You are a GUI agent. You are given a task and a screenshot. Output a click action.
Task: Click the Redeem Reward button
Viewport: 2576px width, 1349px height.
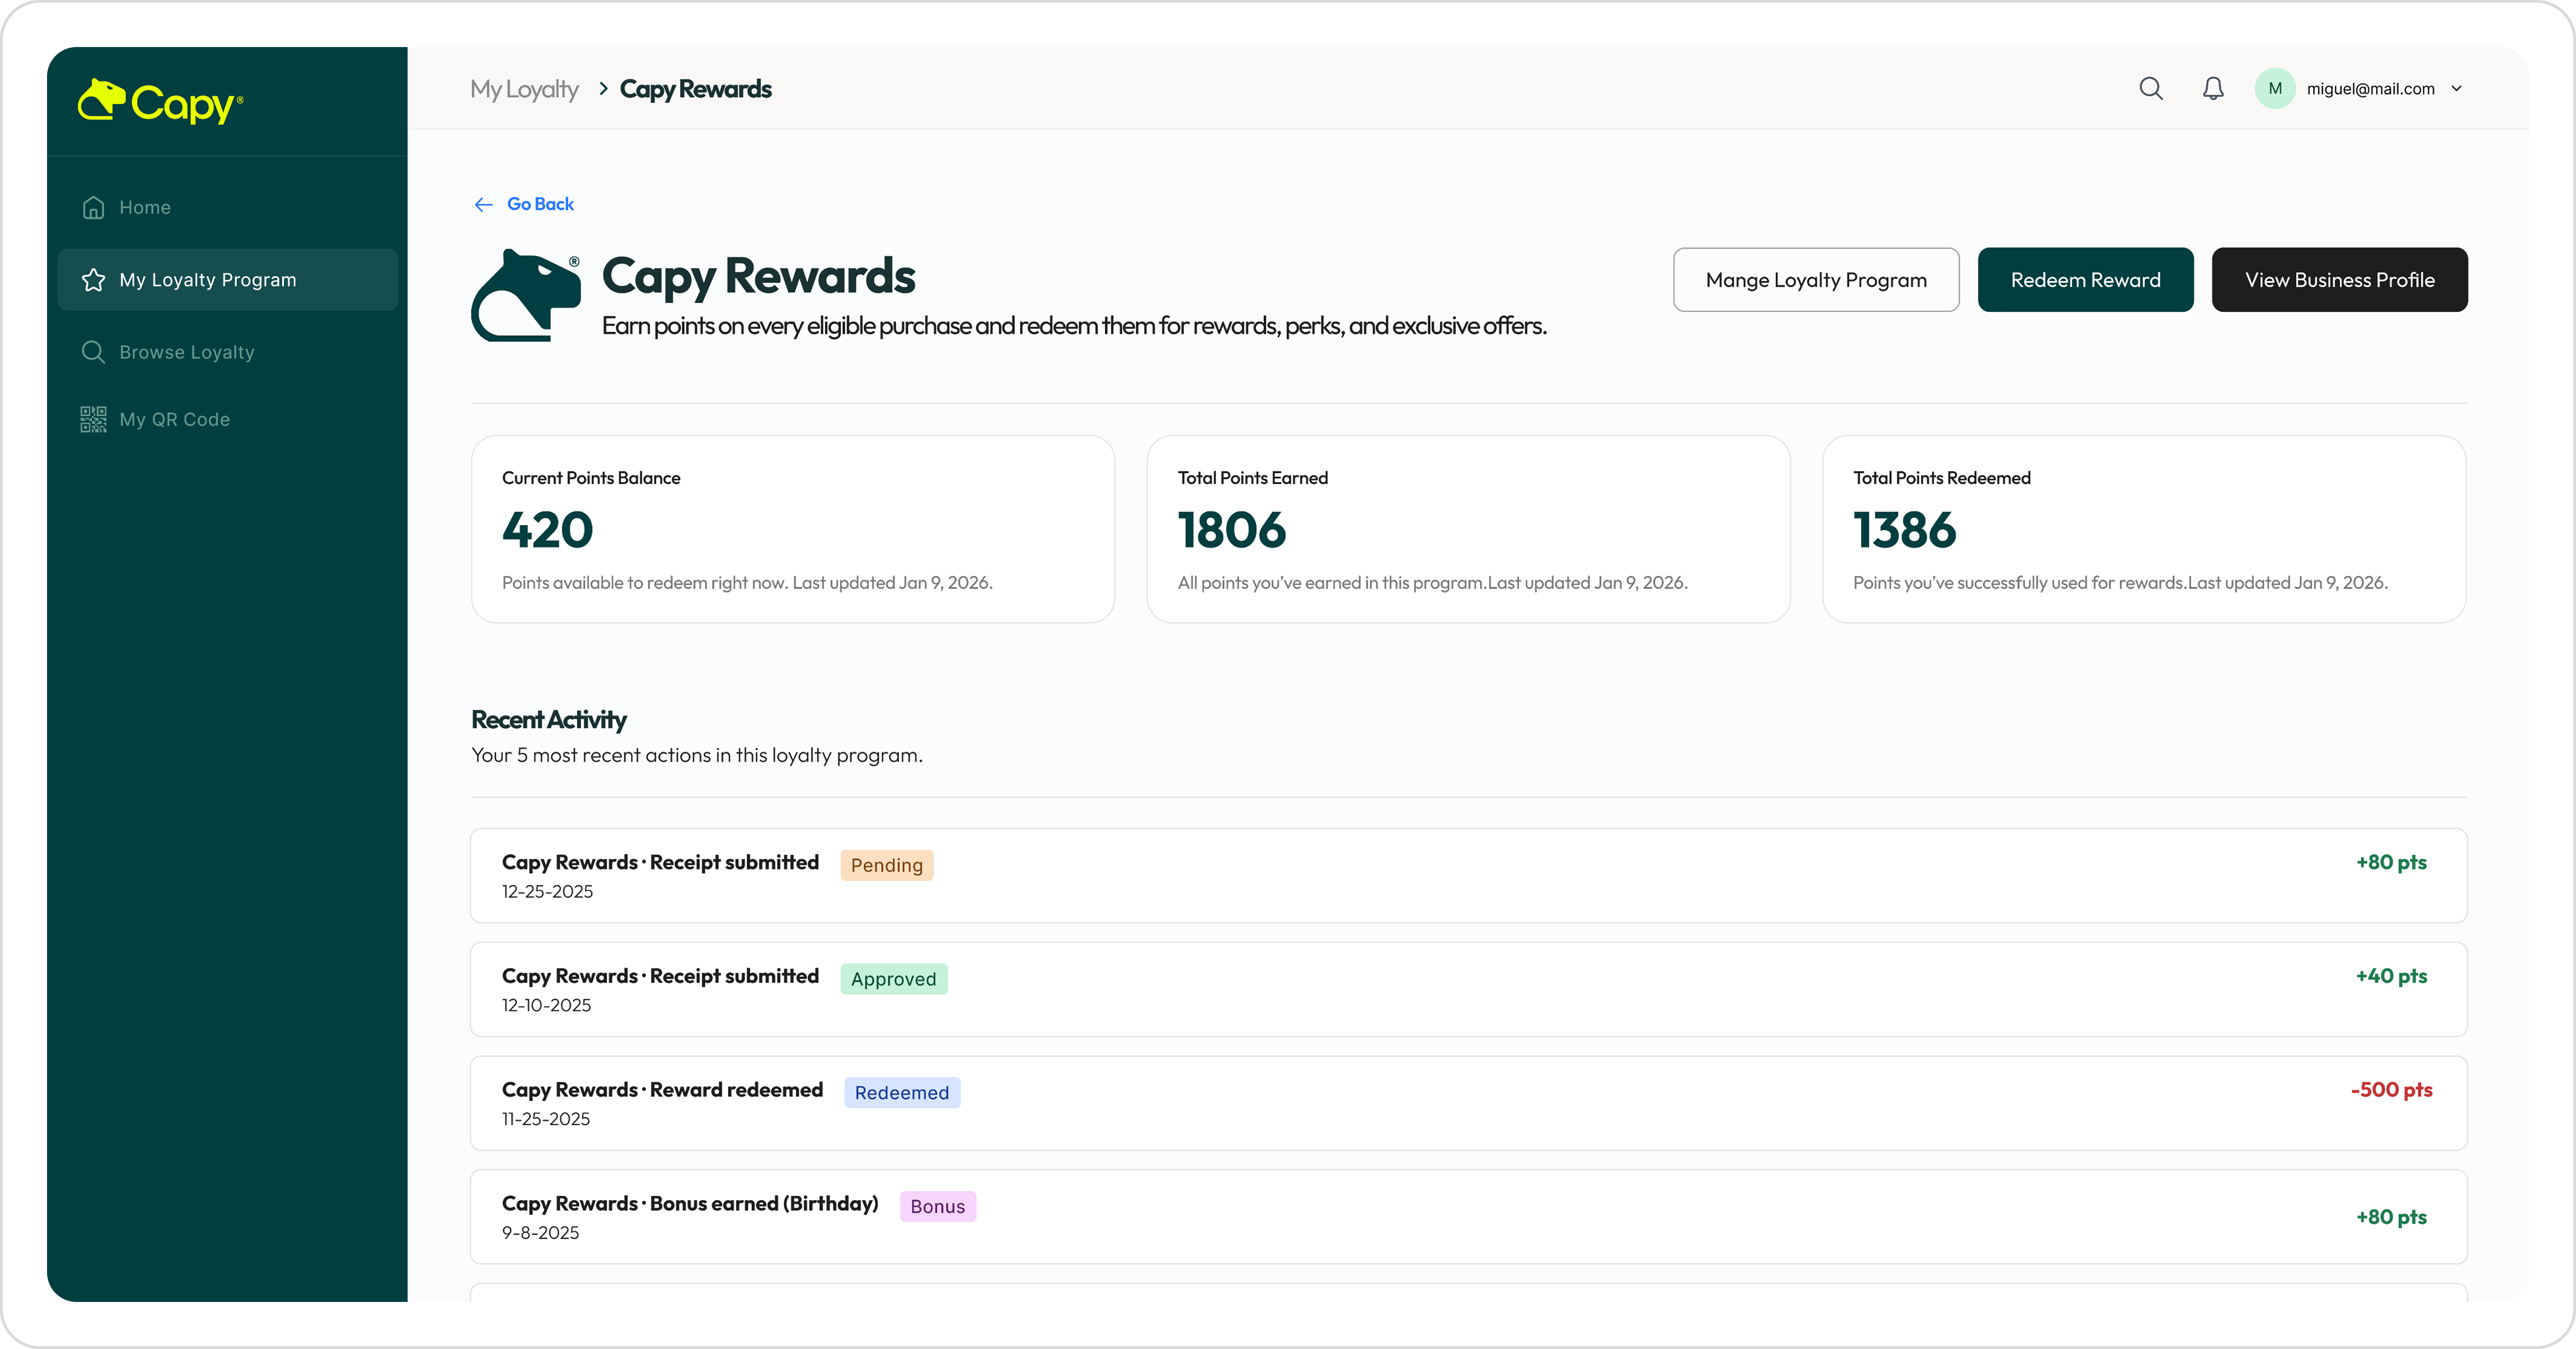pyautogui.click(x=2085, y=280)
